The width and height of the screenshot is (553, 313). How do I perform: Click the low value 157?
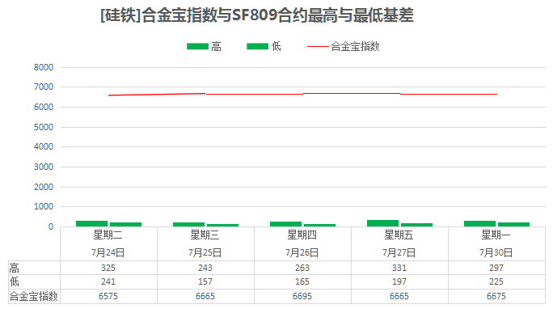pyautogui.click(x=205, y=282)
